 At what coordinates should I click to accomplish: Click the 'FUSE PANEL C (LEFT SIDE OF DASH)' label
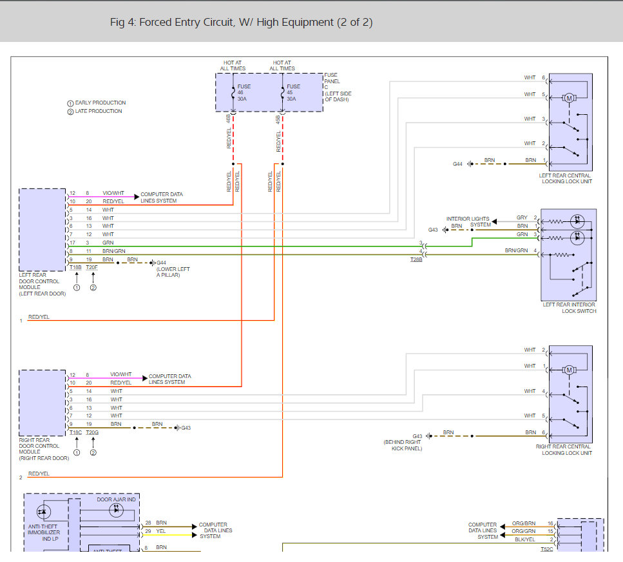tap(338, 87)
